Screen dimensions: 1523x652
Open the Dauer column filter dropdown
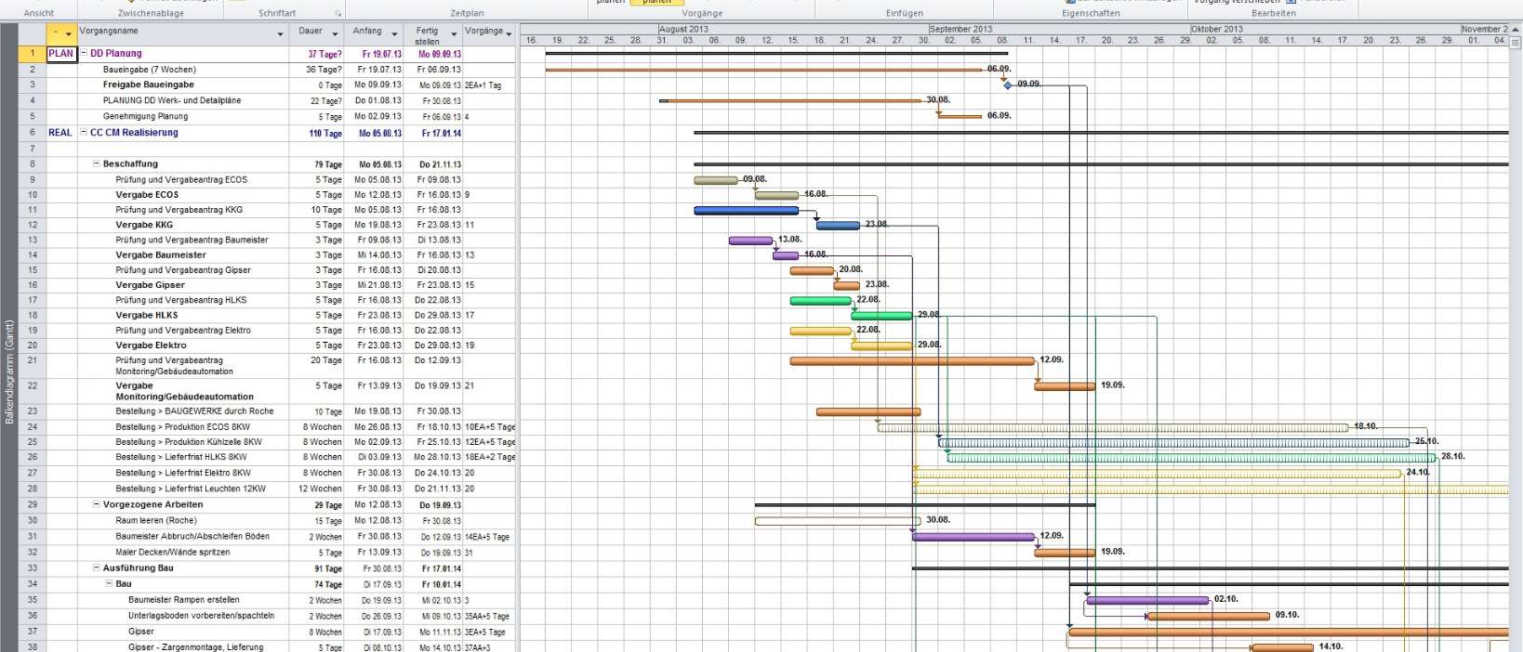coord(335,34)
